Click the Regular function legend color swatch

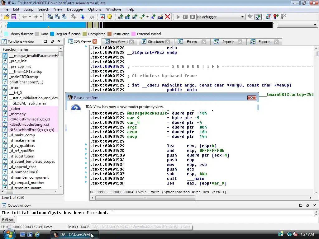(52, 34)
